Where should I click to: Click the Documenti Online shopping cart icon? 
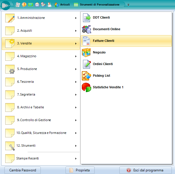click(87, 29)
